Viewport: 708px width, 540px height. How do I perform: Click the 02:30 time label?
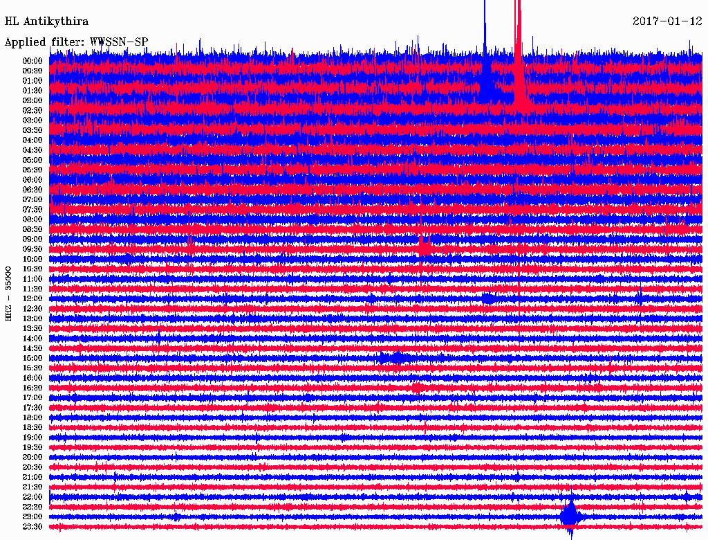pos(32,110)
